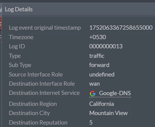Select the Log ID value 0000000013
Image resolution: width=155 pixels, height=127 pixels.
pos(106,46)
